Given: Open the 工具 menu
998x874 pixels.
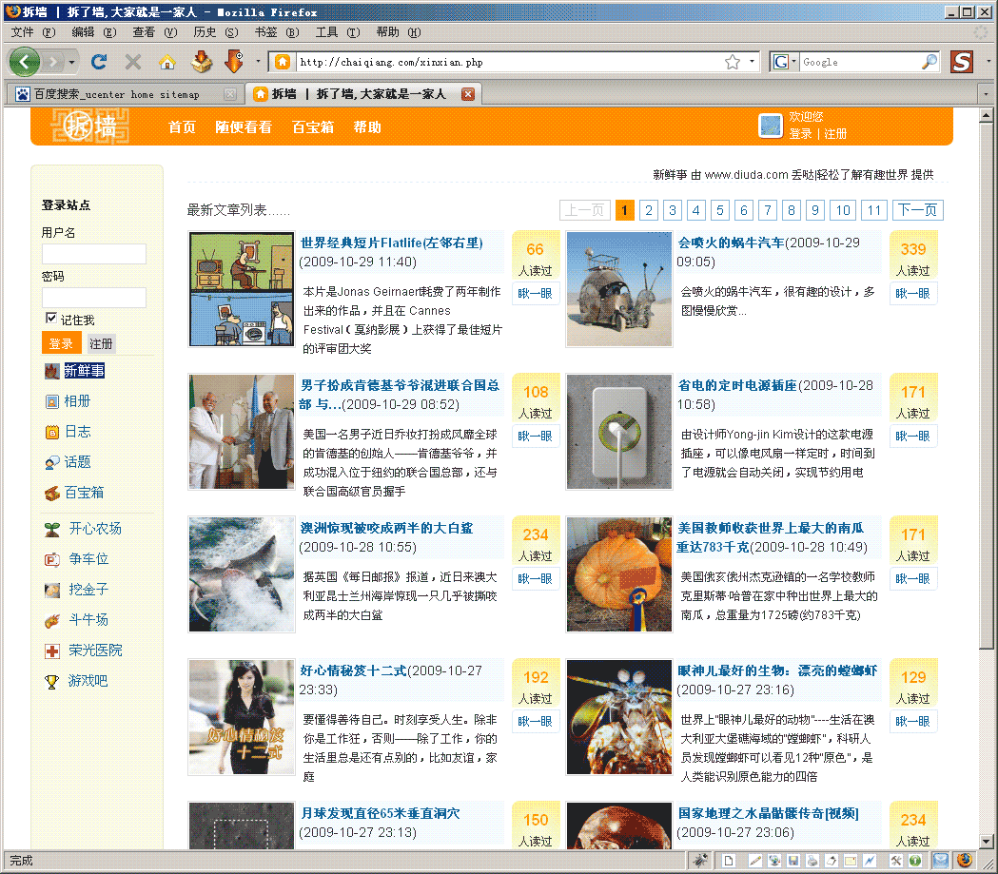Looking at the screenshot, I should pos(338,32).
